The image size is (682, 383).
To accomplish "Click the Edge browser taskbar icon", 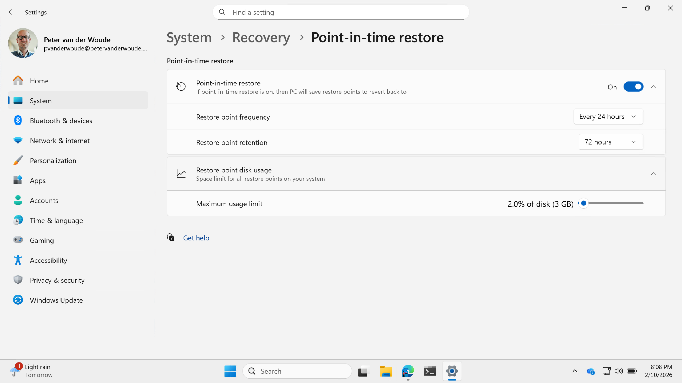I will point(408,371).
